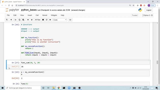Open the Insert menu

30,15
